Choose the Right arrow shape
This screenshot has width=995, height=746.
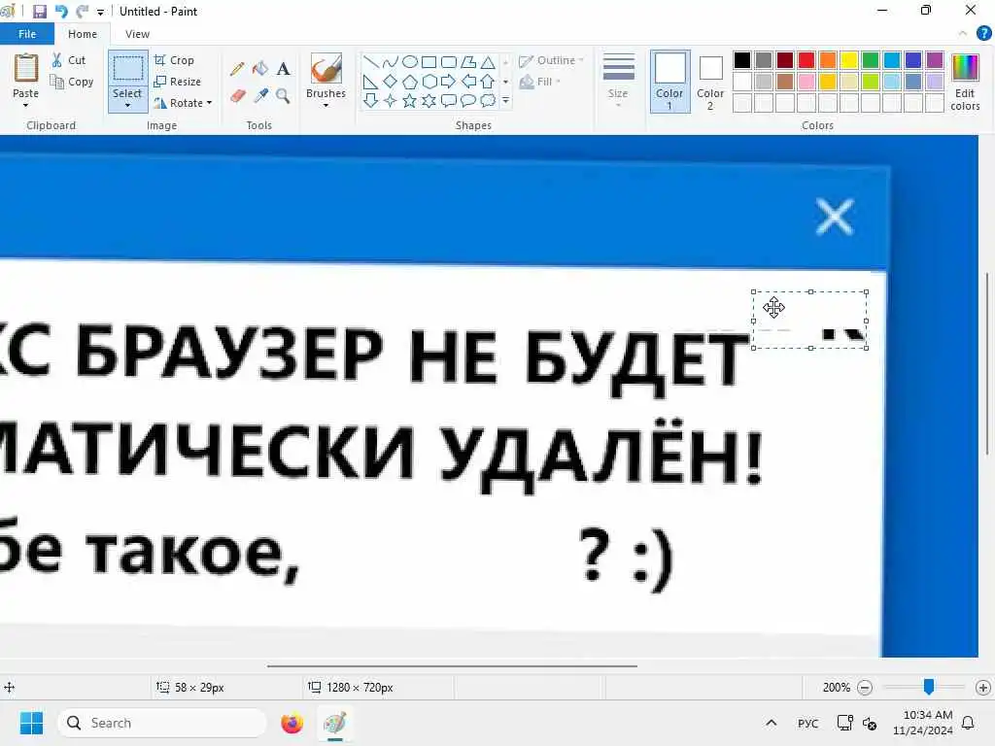(x=449, y=82)
